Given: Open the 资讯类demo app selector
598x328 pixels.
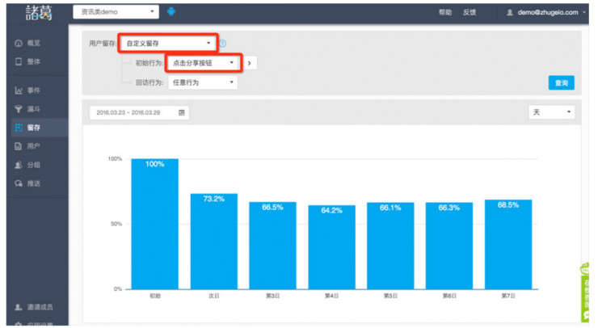Looking at the screenshot, I should coord(116,11).
